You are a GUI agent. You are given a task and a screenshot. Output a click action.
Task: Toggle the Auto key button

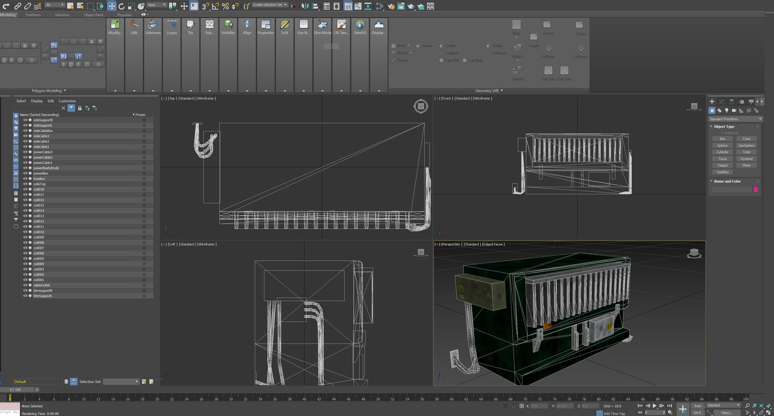click(x=698, y=406)
